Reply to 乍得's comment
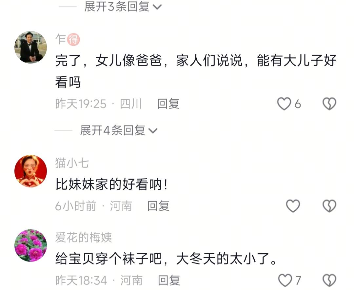 [x=168, y=104]
